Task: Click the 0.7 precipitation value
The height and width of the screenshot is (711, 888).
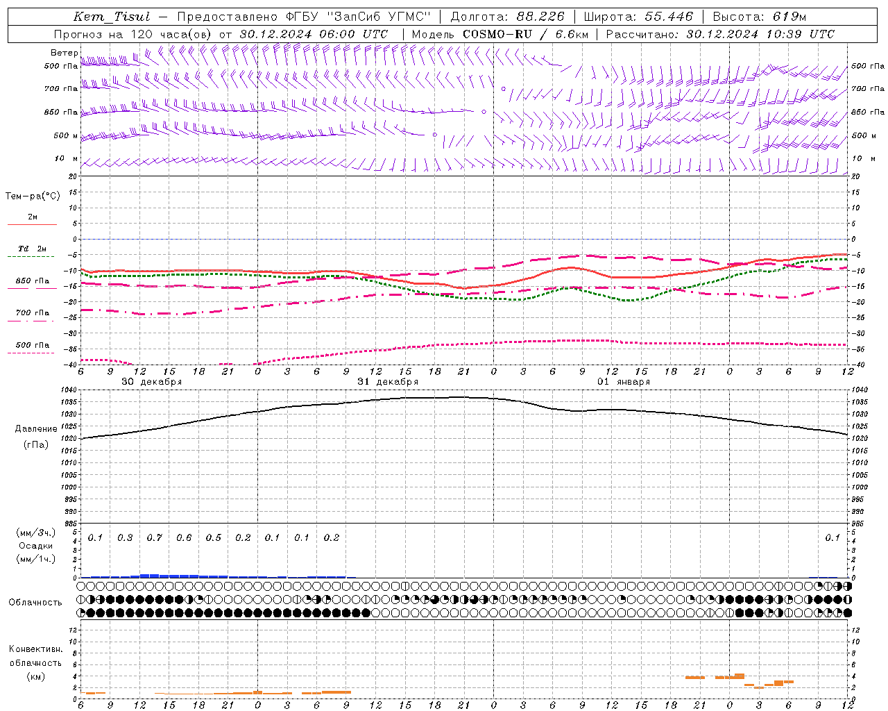Action: pos(154,538)
